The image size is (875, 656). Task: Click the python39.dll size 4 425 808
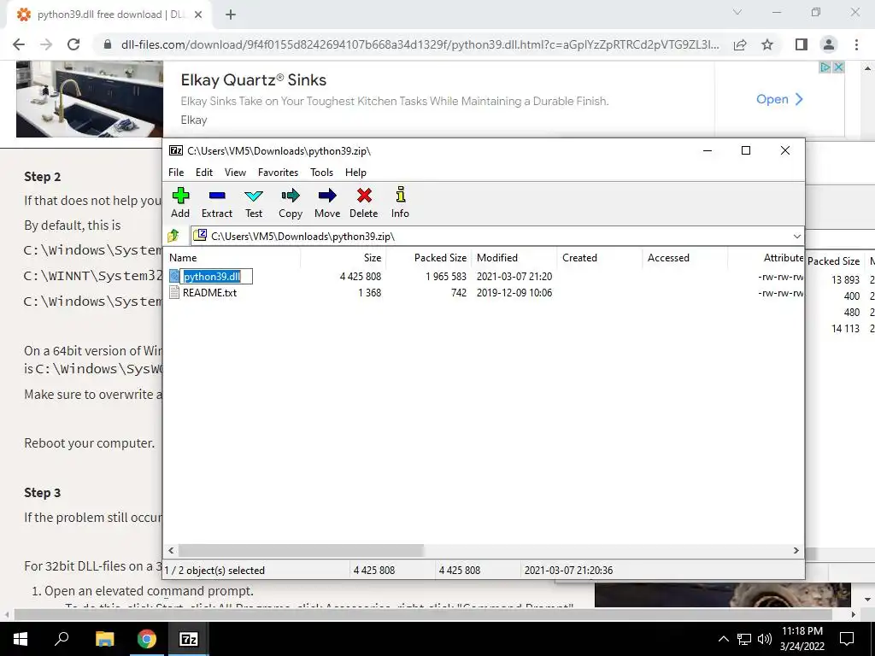coord(361,276)
